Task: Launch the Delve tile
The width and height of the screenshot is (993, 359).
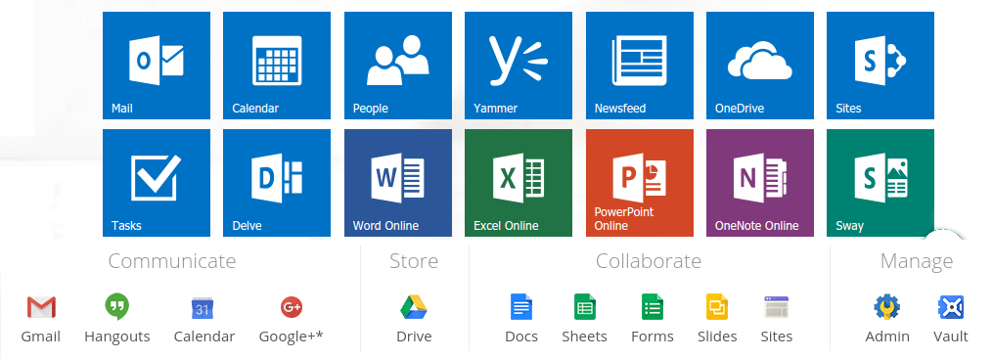Action: (277, 183)
